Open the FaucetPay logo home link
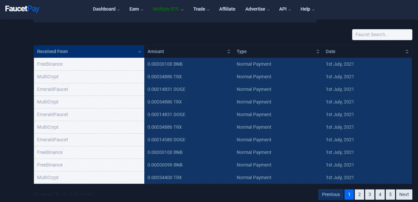Image resolution: width=418 pixels, height=202 pixels. 22,9
